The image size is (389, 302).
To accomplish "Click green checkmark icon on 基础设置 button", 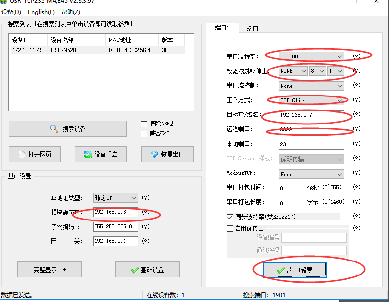I will click(x=135, y=270).
